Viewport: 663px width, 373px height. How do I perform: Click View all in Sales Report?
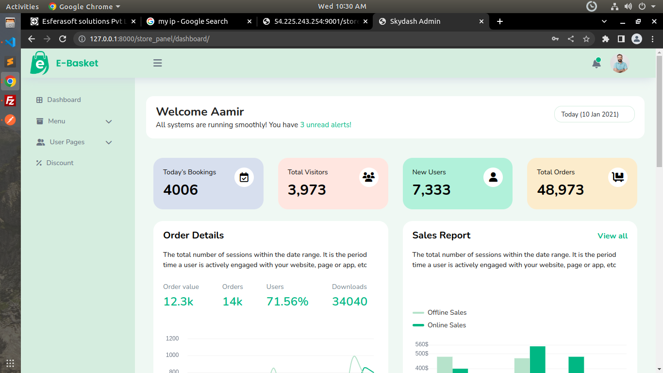click(x=612, y=236)
